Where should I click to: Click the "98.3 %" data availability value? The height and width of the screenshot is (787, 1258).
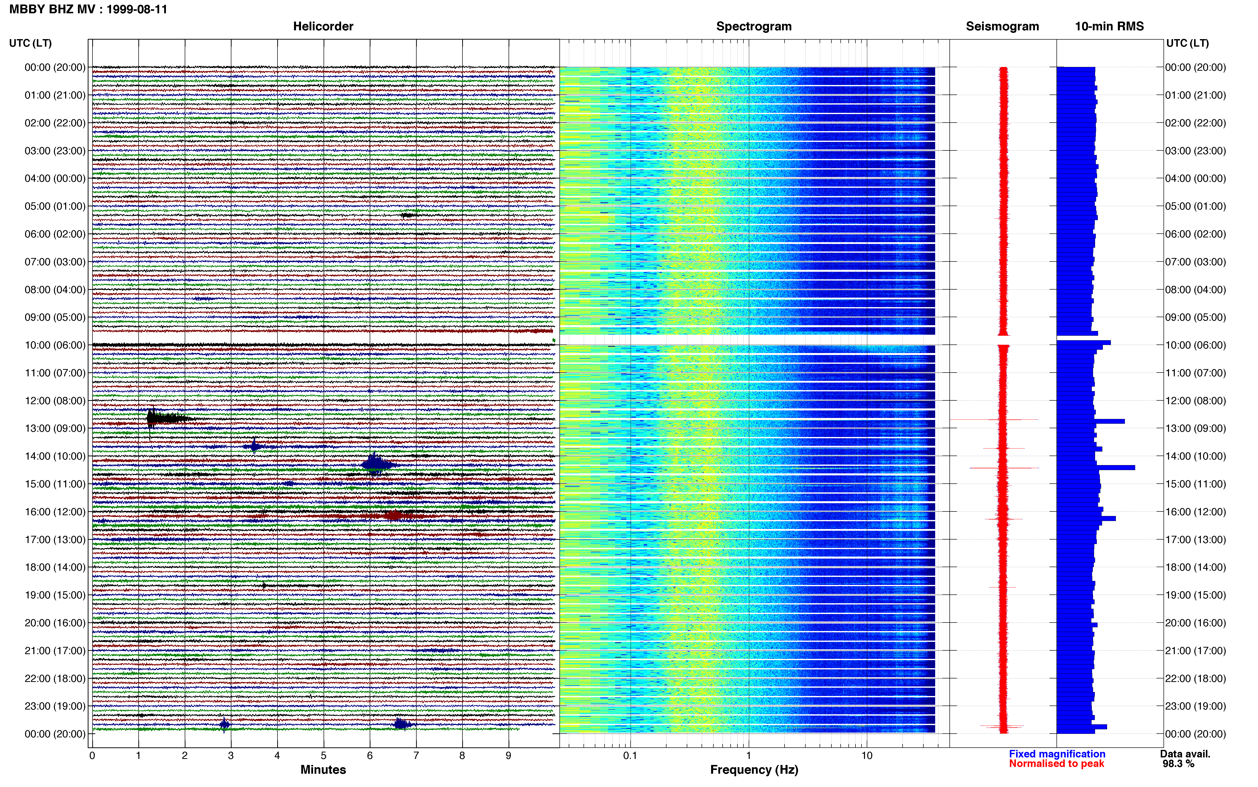tap(1178, 764)
